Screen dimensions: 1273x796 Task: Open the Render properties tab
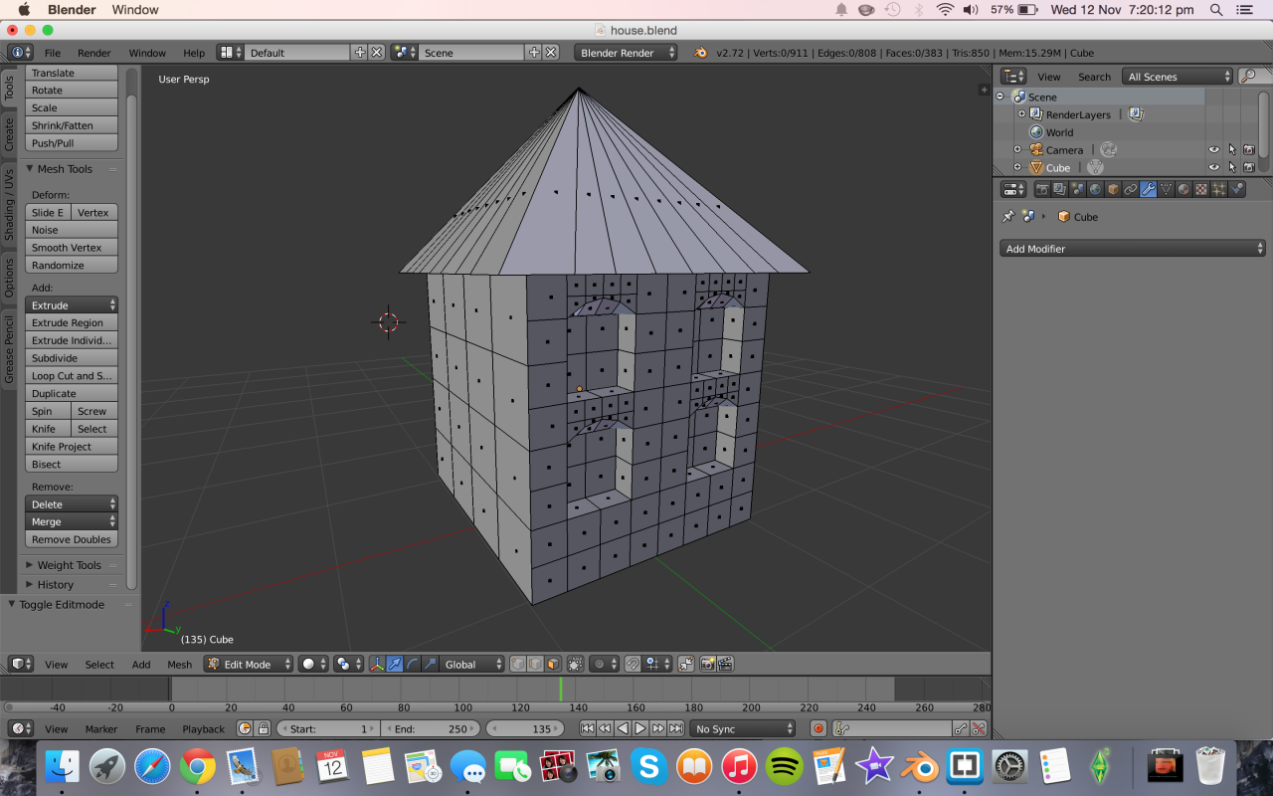coord(1042,188)
